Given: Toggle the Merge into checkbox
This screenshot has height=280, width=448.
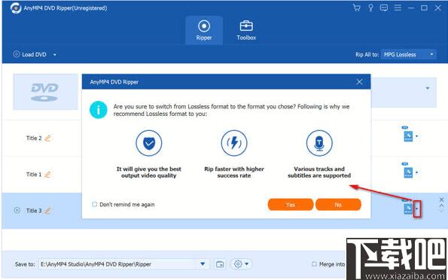Looking at the screenshot, I should [x=314, y=264].
